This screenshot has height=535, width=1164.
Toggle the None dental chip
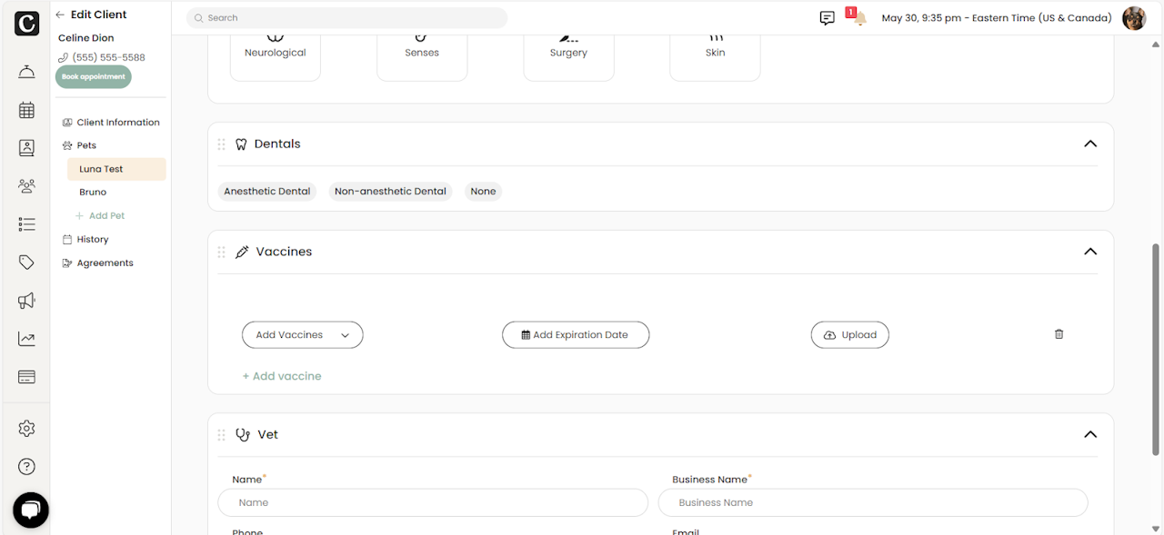pos(483,192)
